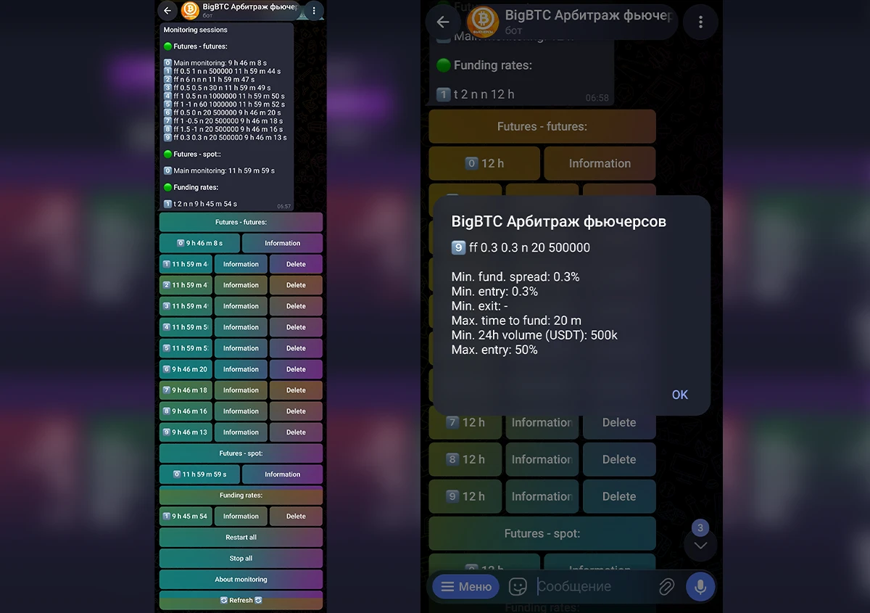
Task: Open Information for the '9 h 45 m 54' funding session
Action: pyautogui.click(x=241, y=517)
